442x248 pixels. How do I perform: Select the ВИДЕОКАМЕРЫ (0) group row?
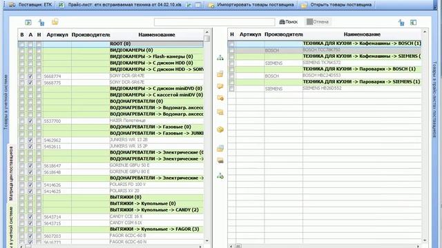coord(110,50)
